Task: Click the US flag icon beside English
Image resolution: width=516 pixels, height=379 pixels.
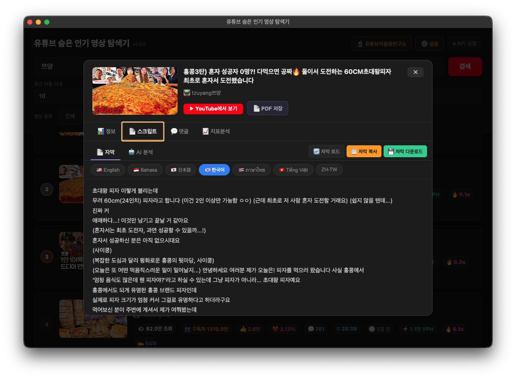Action: pyautogui.click(x=99, y=170)
